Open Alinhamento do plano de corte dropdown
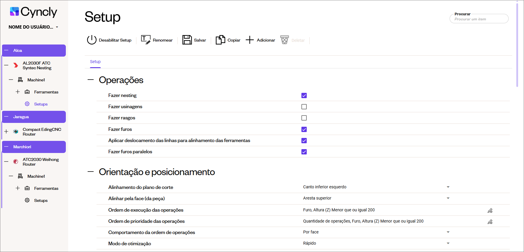Image resolution: width=524 pixels, height=252 pixels. tap(448, 187)
